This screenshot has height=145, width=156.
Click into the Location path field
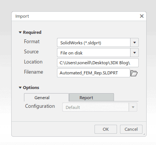click(x=98, y=63)
